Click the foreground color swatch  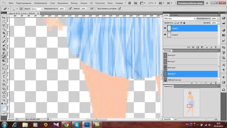(x=3, y=107)
